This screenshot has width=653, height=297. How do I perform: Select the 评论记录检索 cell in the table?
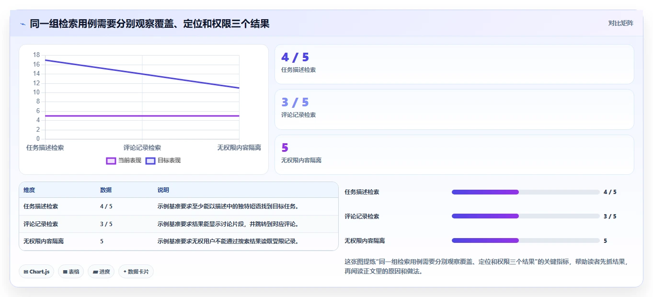(41, 224)
